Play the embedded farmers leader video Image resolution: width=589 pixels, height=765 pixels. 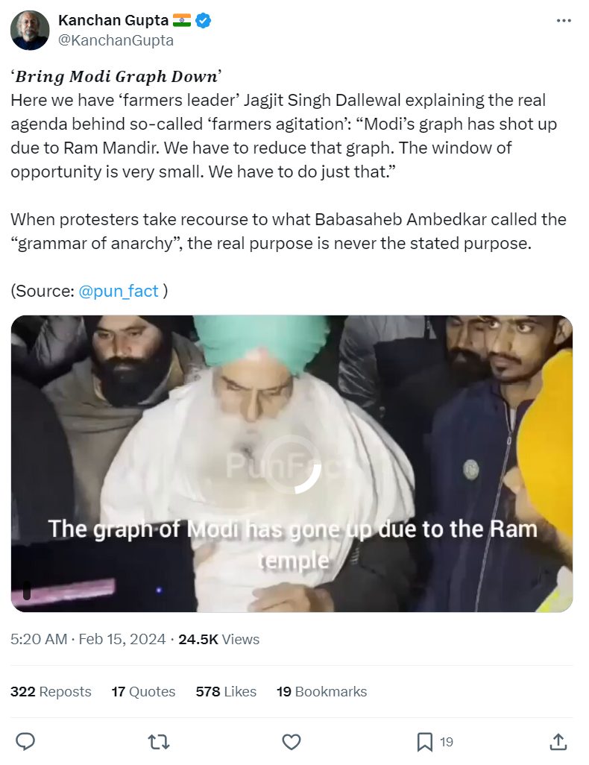click(x=292, y=464)
